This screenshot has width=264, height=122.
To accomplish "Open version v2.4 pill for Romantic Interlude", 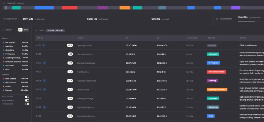I will coord(70,116).
